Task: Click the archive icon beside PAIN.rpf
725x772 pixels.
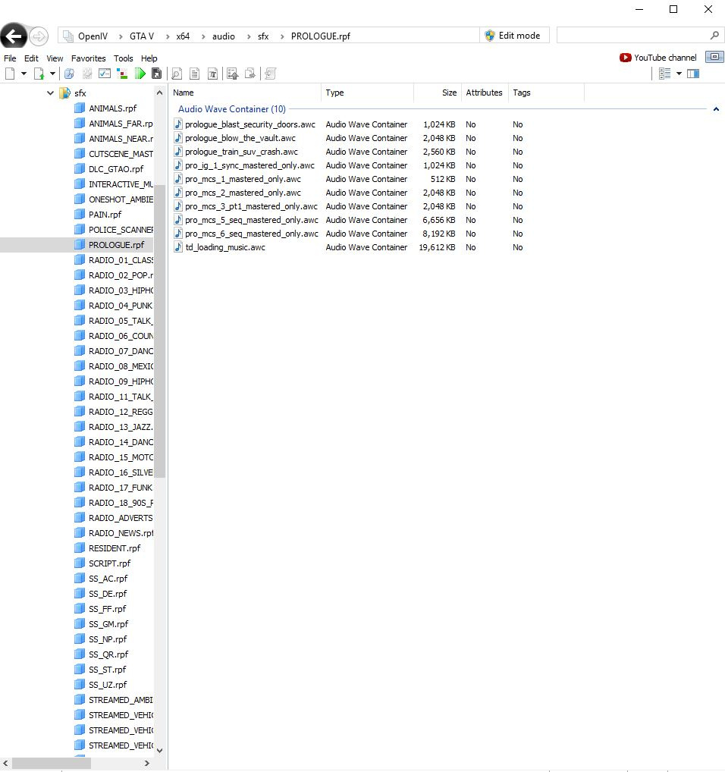Action: [x=79, y=214]
